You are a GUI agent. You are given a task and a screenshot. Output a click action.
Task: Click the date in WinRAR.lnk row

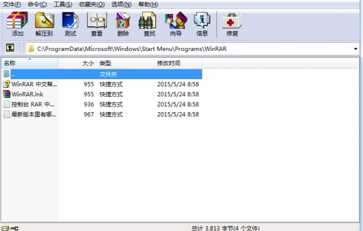click(178, 94)
